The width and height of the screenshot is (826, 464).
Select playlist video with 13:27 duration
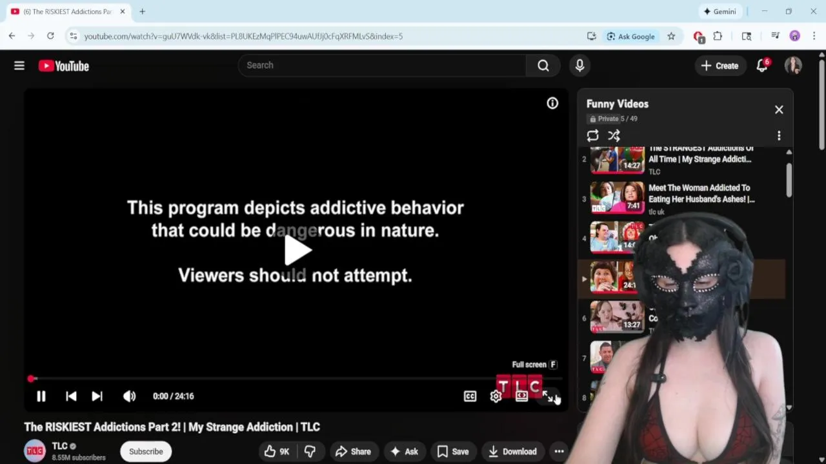[618, 317]
